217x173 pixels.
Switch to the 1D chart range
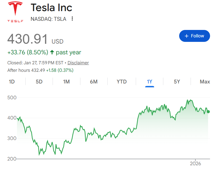pyautogui.click(x=12, y=82)
